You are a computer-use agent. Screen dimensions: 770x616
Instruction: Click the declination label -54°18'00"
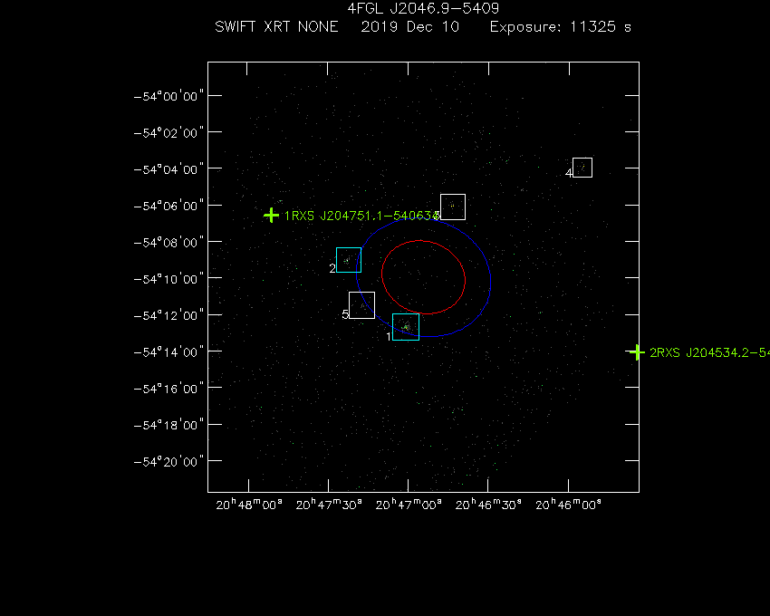(168, 425)
